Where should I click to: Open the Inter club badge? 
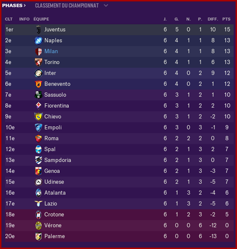pos(38,73)
